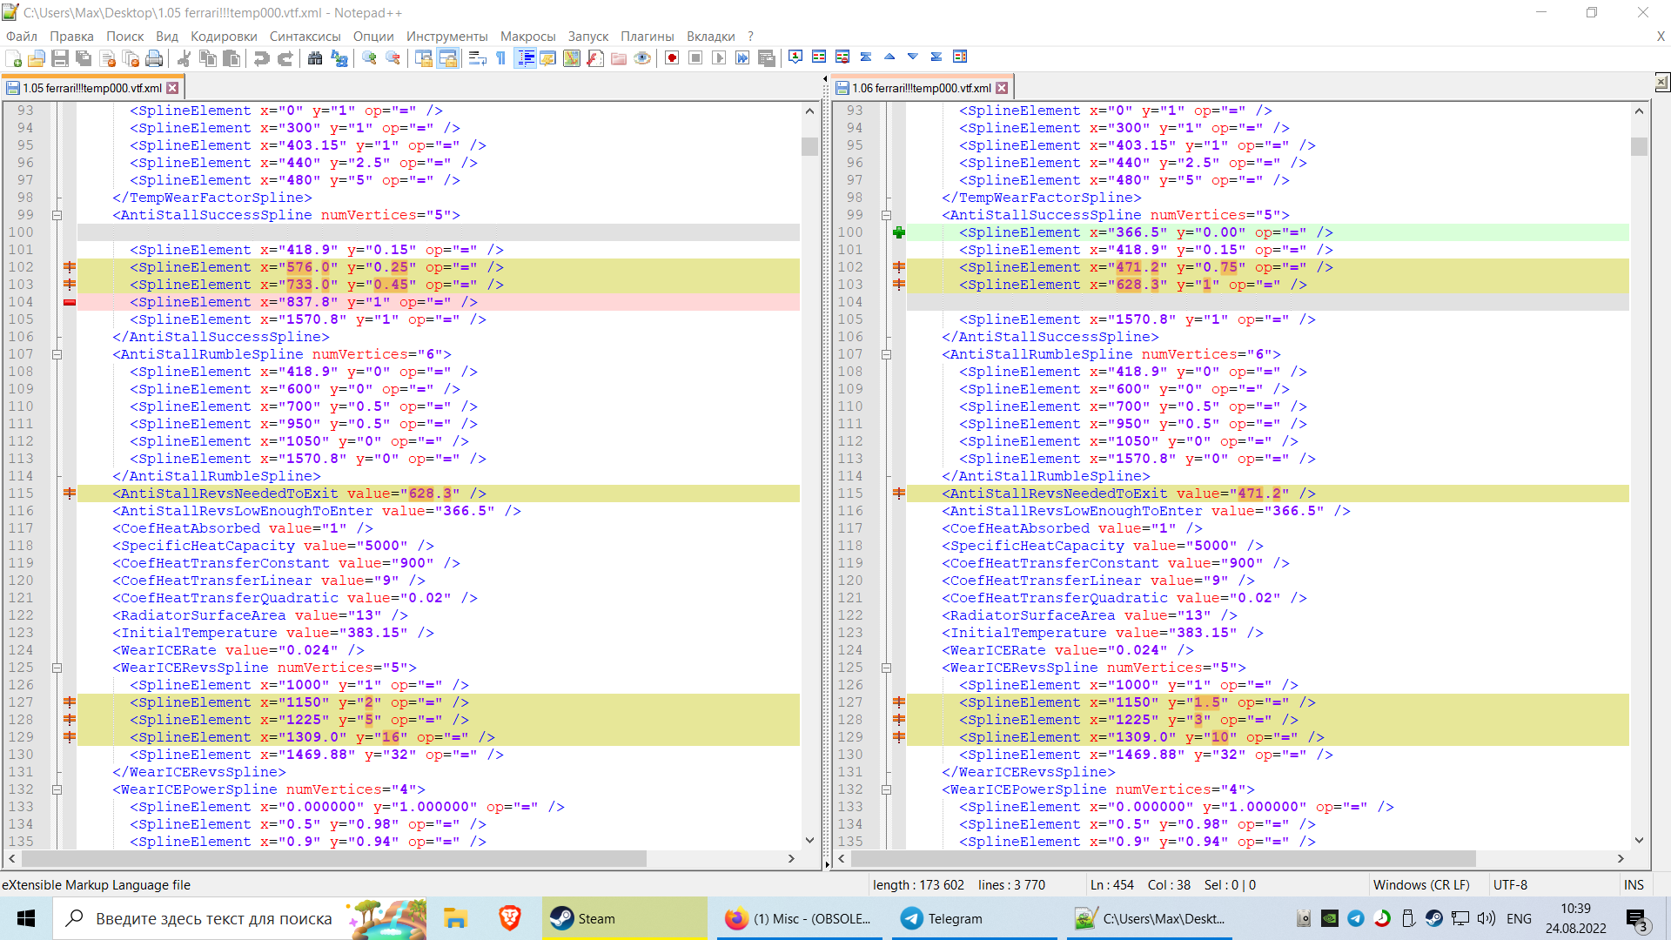The width and height of the screenshot is (1671, 940).
Task: Open Telegram from the taskbar
Action: pyautogui.click(x=975, y=918)
